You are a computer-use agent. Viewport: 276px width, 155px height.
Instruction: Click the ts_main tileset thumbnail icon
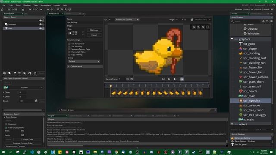click(x=6, y=87)
